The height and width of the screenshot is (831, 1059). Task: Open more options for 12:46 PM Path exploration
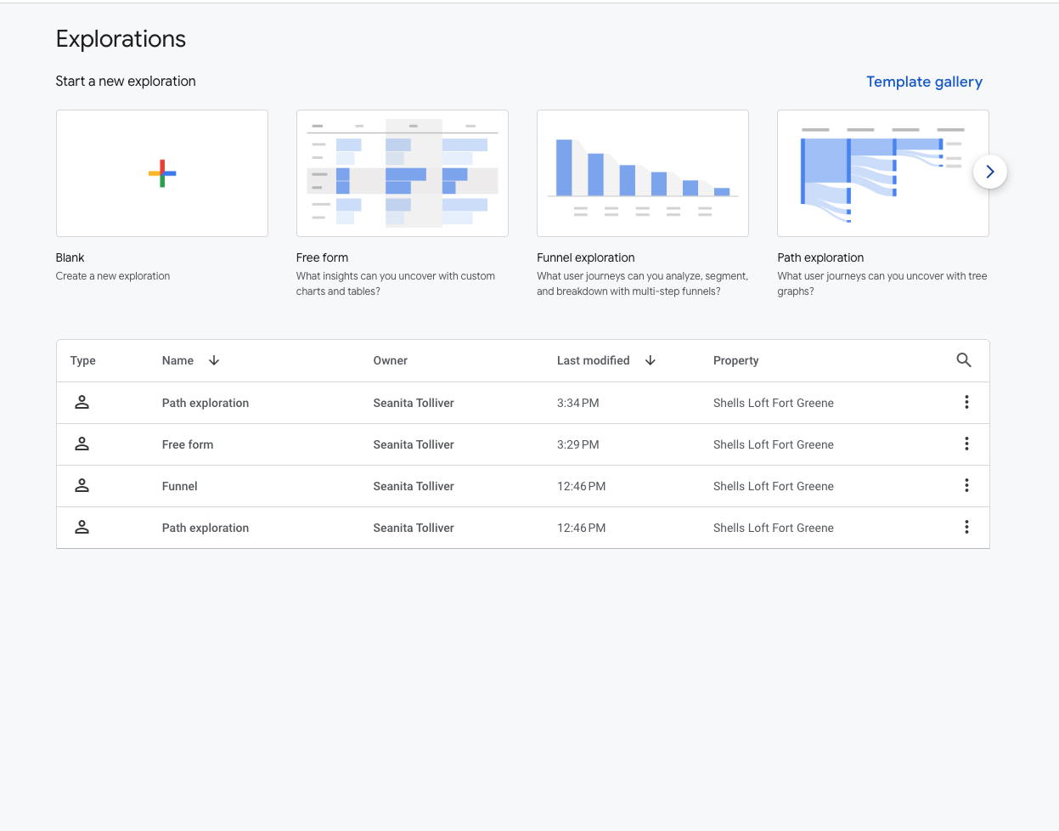point(966,528)
